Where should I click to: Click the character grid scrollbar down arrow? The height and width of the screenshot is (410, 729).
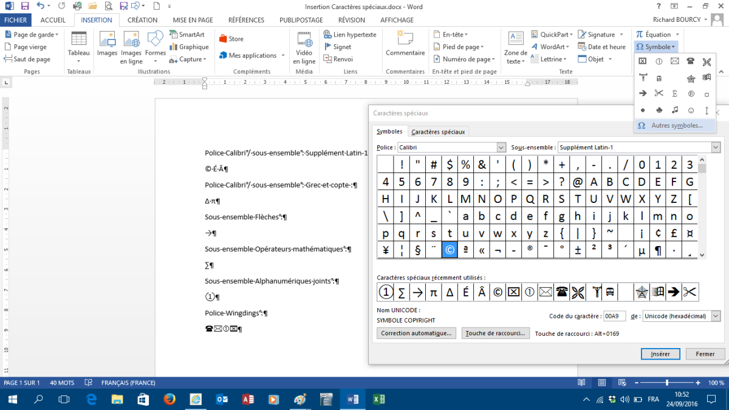[x=702, y=255]
